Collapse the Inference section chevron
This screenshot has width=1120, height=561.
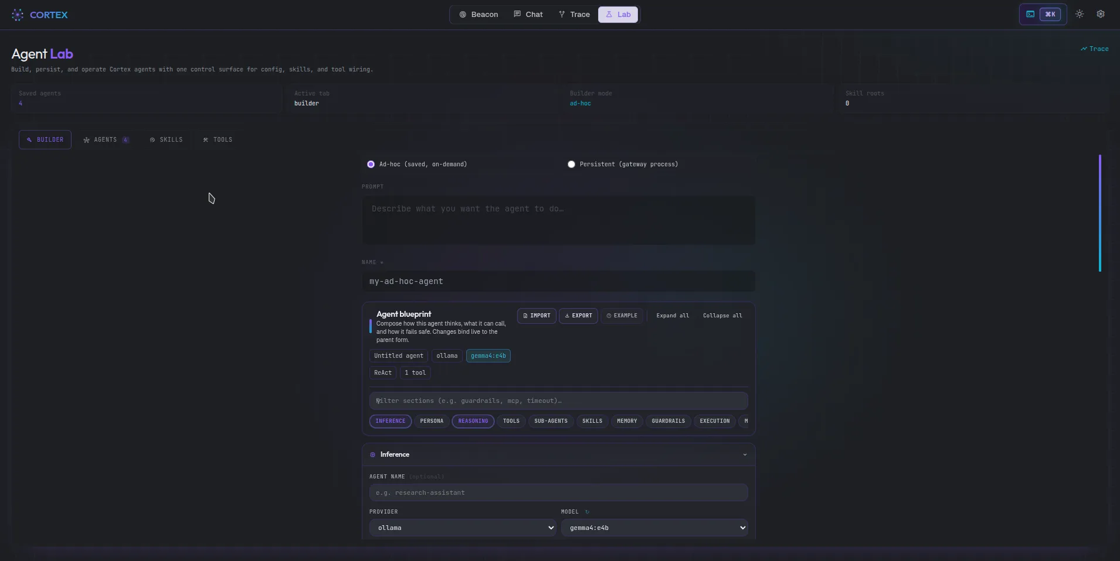click(x=745, y=454)
